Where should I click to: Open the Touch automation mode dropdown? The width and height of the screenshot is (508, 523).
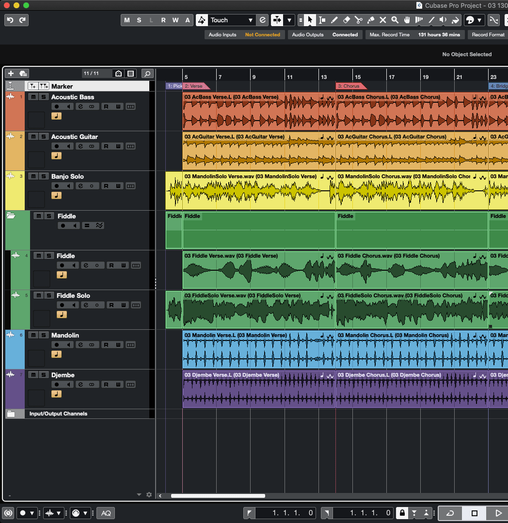(x=250, y=20)
